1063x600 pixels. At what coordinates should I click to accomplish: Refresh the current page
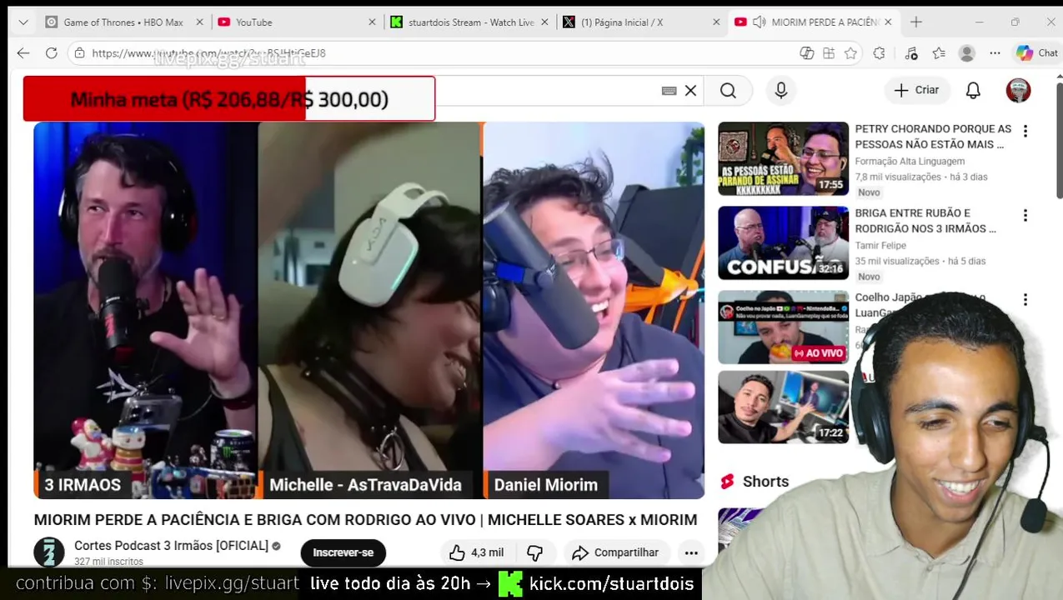pos(52,52)
